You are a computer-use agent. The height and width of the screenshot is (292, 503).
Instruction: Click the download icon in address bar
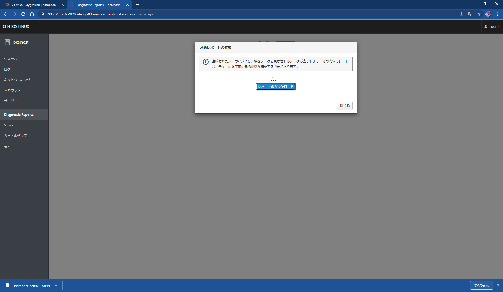[x=462, y=14]
